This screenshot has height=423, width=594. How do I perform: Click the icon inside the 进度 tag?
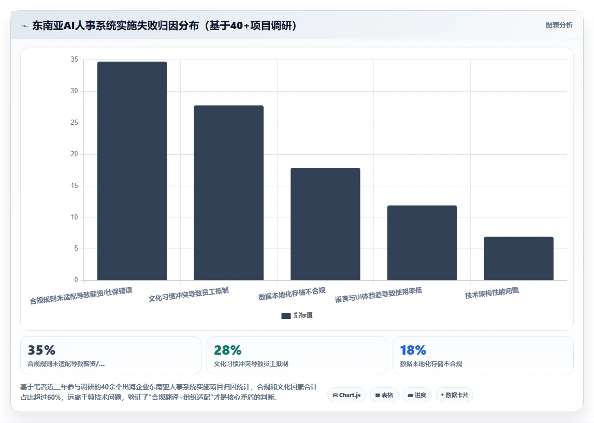point(410,396)
